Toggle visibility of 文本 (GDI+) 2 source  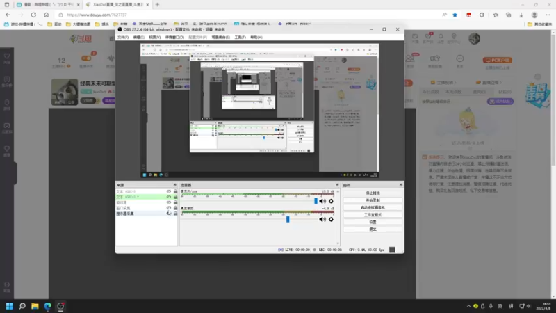[169, 197]
